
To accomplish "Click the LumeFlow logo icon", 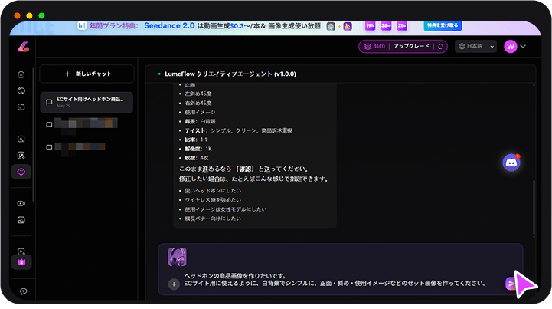I will (x=23, y=46).
